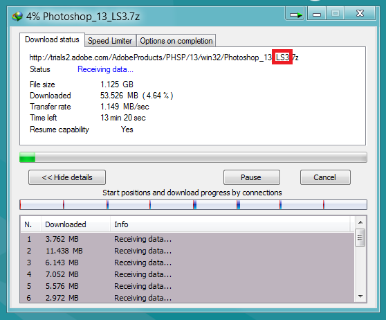The image size is (386, 320).
Task: Click the connections progress segment bar
Action: coord(193,204)
